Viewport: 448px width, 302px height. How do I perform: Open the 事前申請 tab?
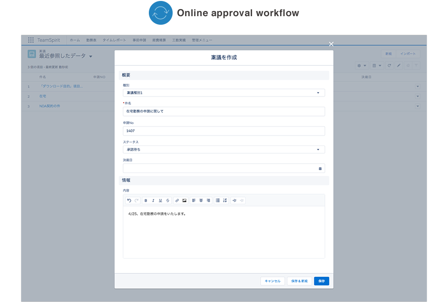139,40
